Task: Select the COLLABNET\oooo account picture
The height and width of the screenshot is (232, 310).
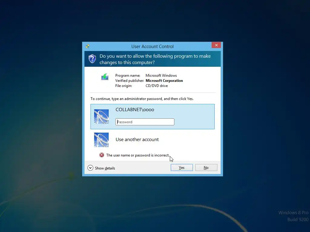Action: click(101, 117)
